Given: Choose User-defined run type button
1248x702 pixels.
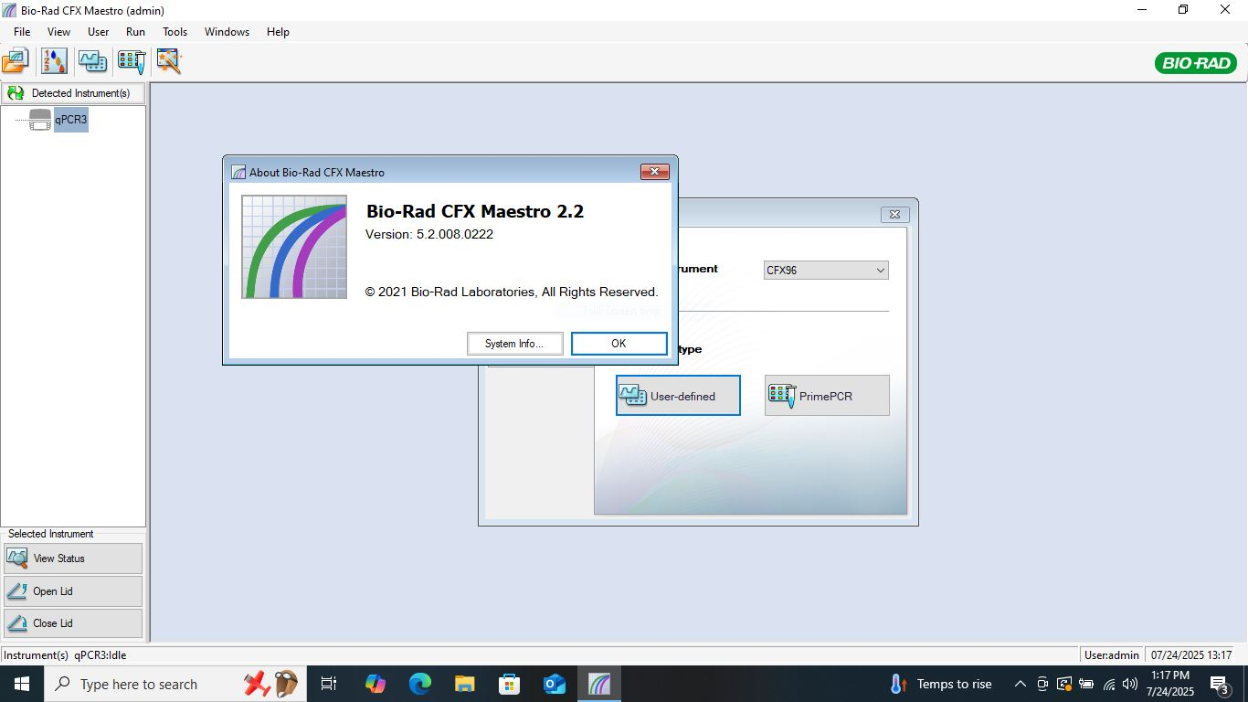Looking at the screenshot, I should [678, 395].
